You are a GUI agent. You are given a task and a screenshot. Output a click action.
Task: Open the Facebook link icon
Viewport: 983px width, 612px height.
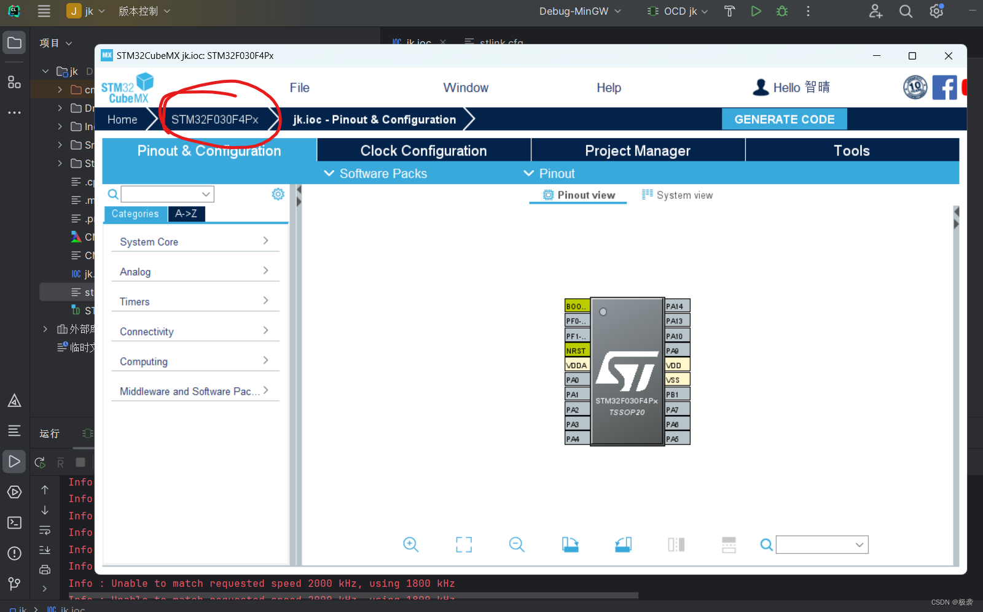945,87
